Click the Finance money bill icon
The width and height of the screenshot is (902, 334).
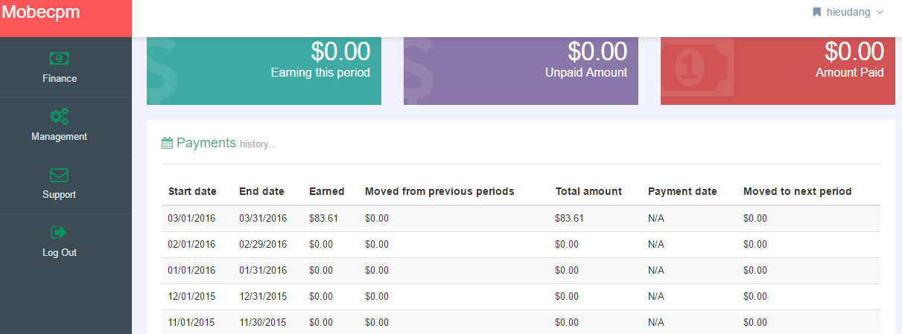[60, 58]
